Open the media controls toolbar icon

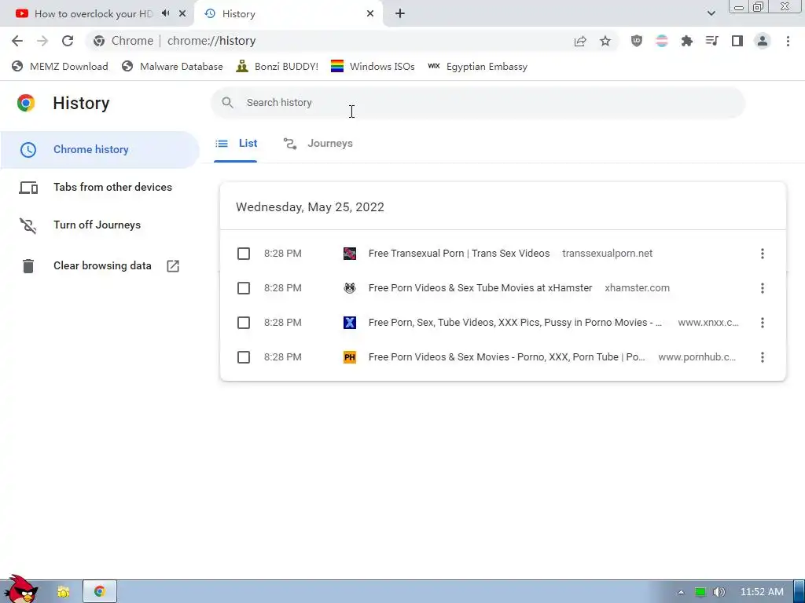[711, 41]
